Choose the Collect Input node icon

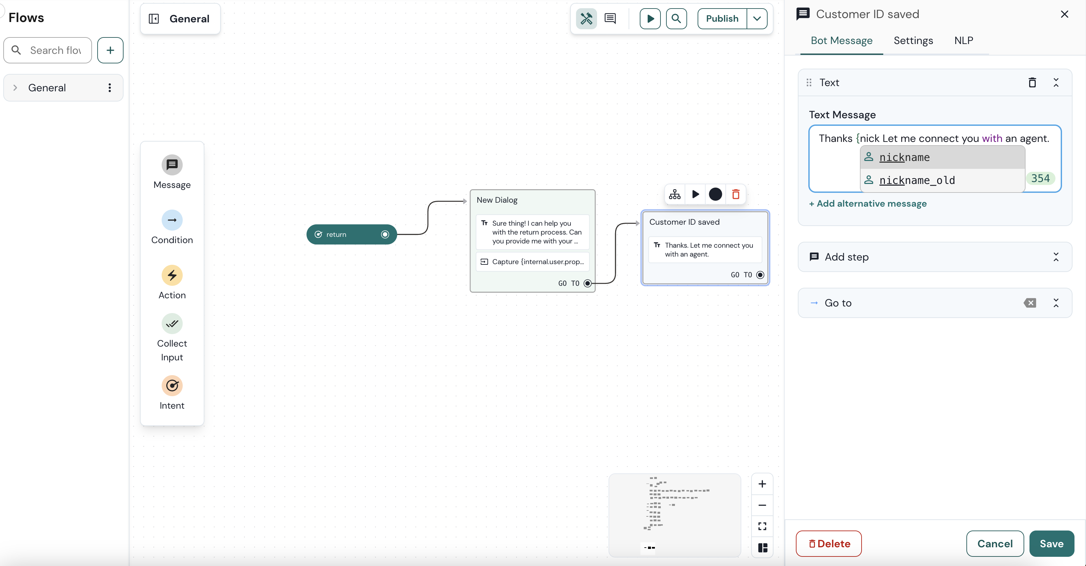(x=172, y=324)
